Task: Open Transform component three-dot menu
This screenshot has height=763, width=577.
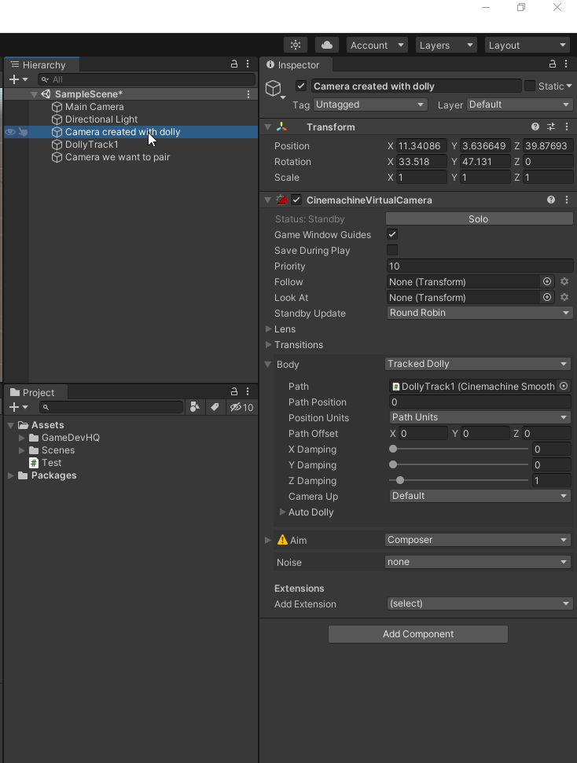Action: 567,127
